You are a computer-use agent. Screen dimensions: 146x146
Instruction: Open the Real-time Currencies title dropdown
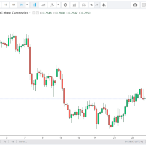click(30, 13)
